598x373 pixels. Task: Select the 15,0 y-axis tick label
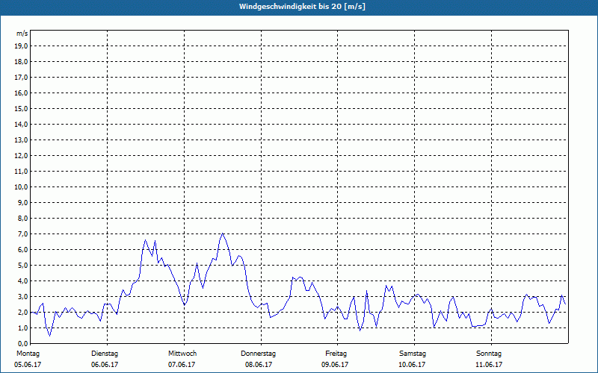pos(22,108)
